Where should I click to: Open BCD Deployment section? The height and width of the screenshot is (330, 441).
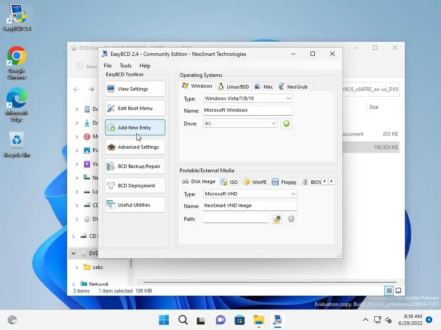click(135, 186)
